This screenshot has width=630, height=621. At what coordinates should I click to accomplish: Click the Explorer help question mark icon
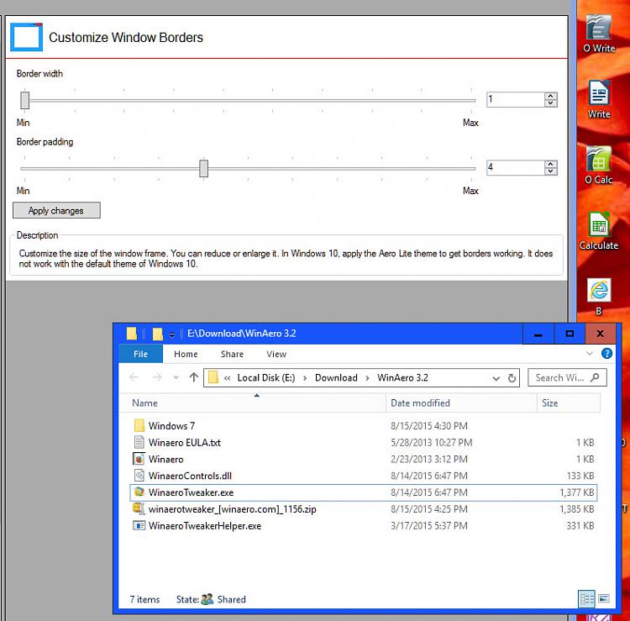coord(606,353)
